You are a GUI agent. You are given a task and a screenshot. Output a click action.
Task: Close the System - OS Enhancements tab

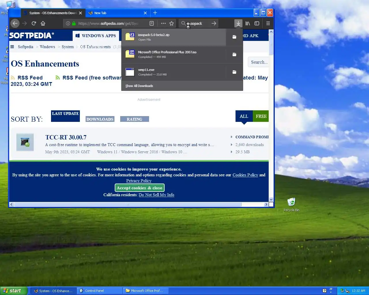(80, 13)
